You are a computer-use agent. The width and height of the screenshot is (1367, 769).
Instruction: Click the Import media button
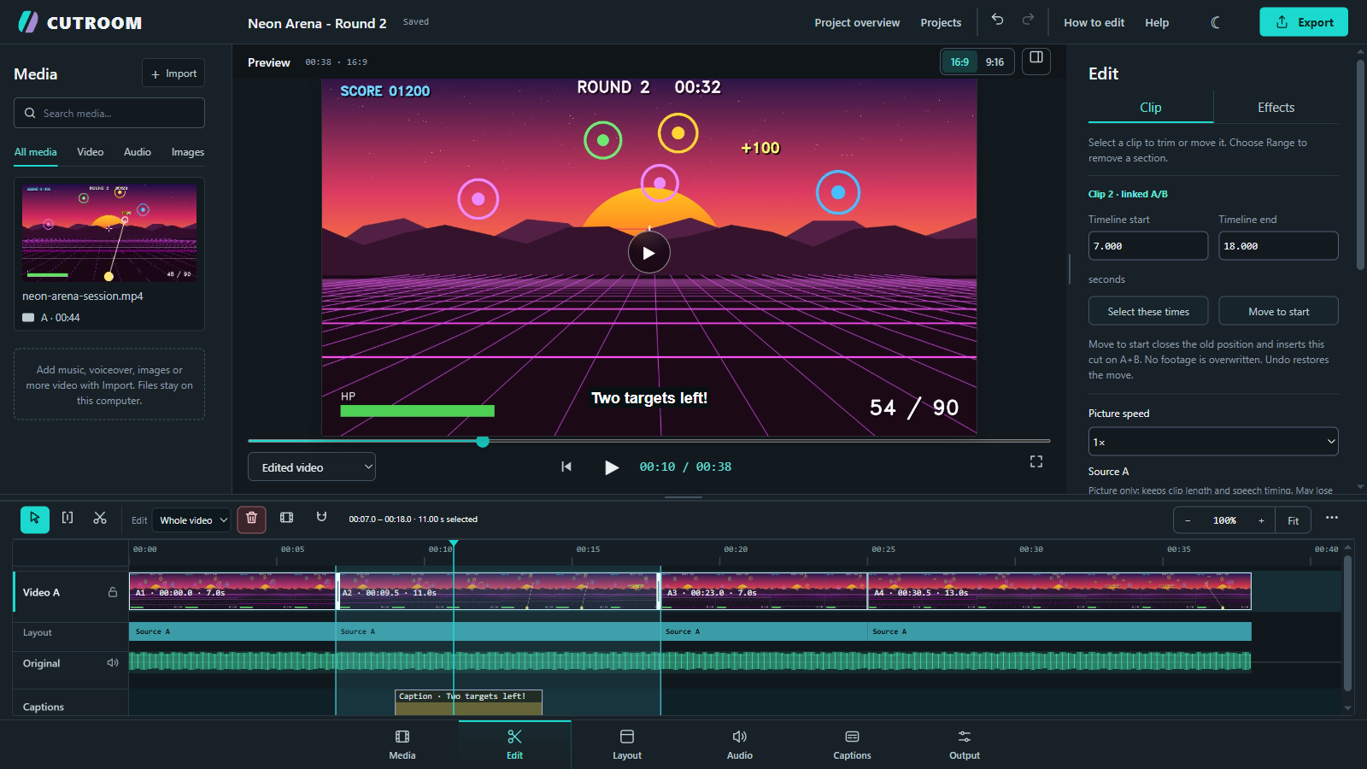pos(173,73)
